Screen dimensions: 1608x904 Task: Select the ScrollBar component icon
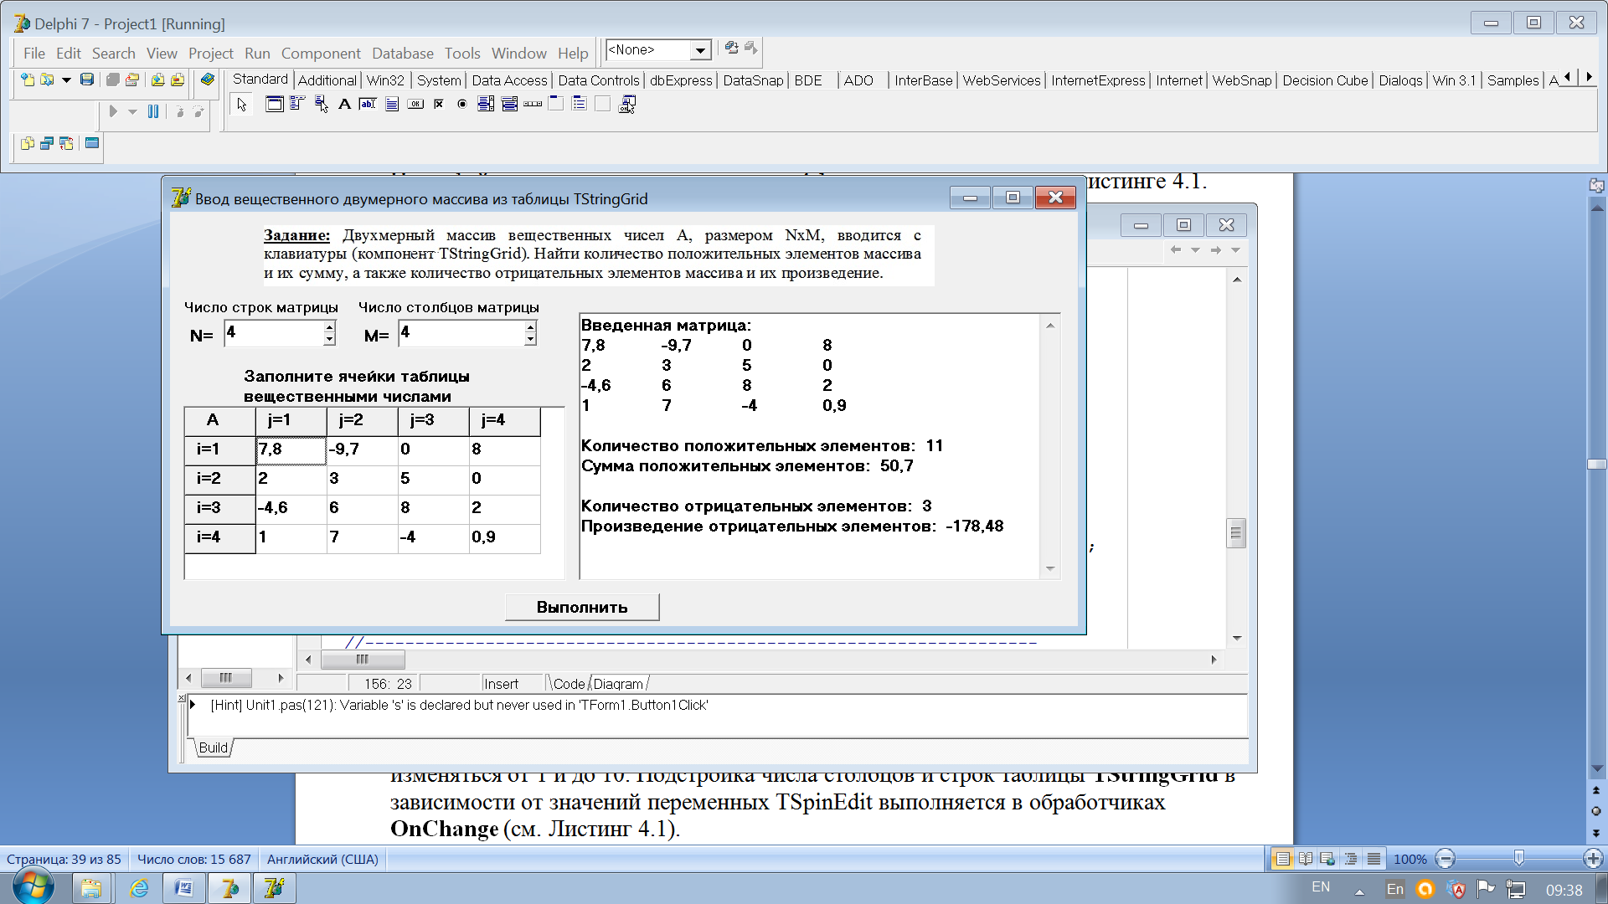[533, 104]
